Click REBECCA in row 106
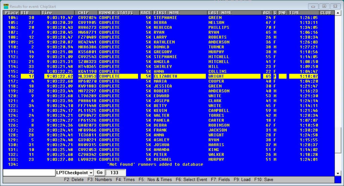This screenshot has height=186, width=344. click(163, 27)
